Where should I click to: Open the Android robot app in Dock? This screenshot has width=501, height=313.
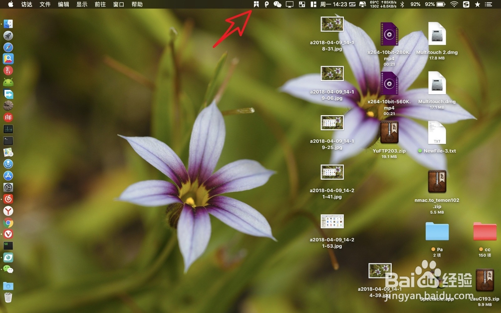pos(8,83)
